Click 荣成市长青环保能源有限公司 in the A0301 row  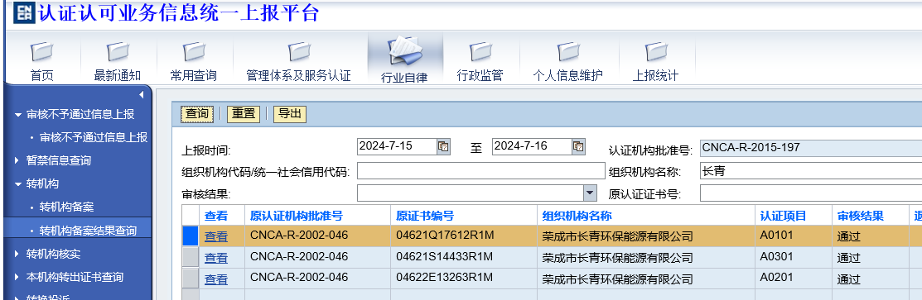click(x=617, y=258)
